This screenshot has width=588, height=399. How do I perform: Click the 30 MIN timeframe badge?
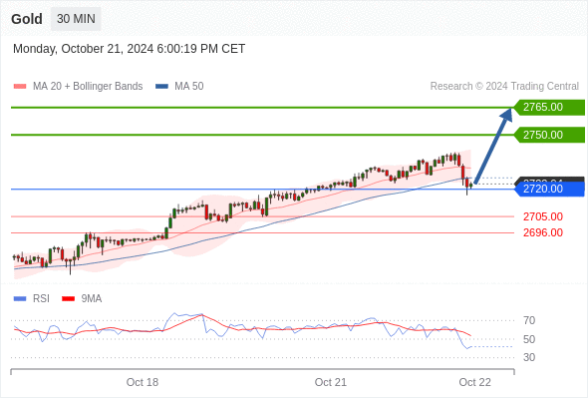pos(76,19)
